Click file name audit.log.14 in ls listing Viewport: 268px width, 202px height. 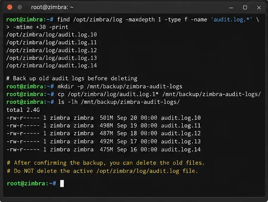tap(181, 150)
